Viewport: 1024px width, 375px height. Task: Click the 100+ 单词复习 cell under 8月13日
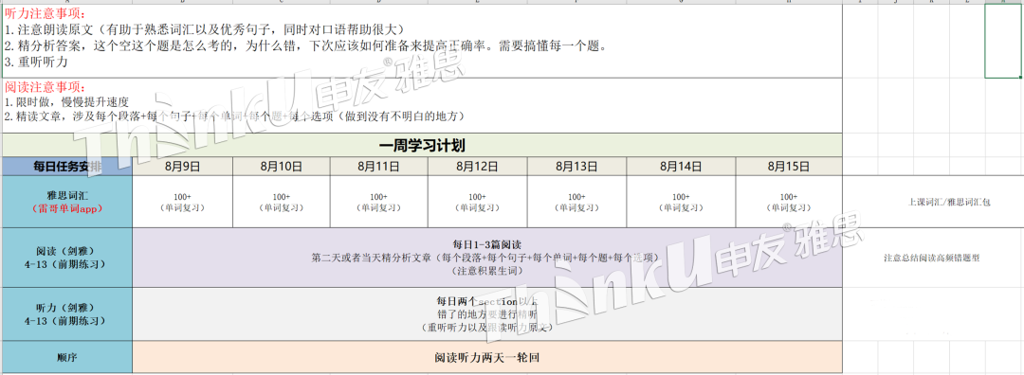coord(576,202)
